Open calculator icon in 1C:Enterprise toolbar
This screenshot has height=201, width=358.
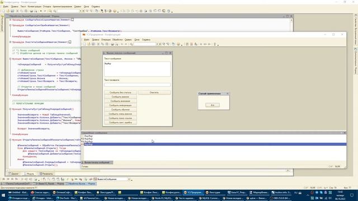(187, 44)
